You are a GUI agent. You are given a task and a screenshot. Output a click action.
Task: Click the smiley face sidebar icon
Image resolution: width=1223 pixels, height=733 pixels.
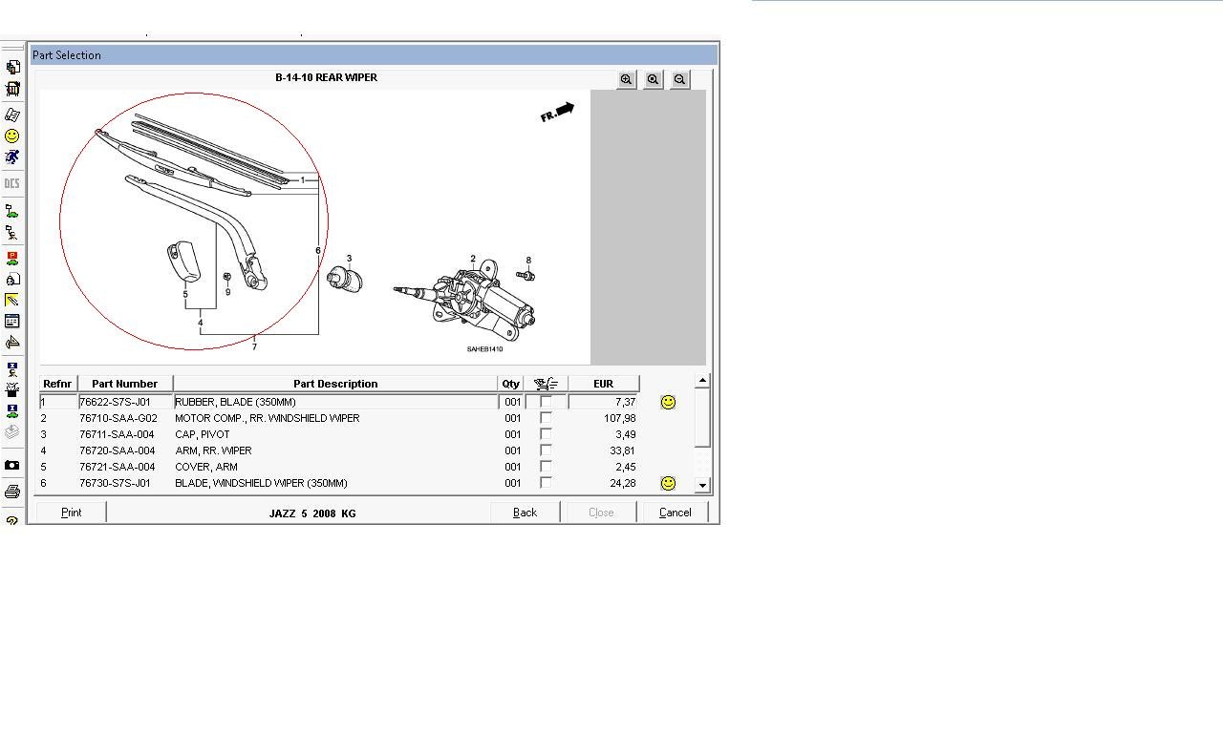tap(11, 136)
